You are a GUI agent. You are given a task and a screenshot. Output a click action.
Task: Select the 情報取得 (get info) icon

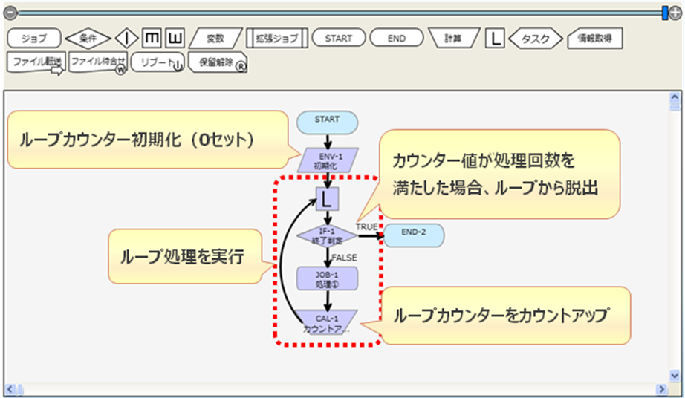point(594,39)
